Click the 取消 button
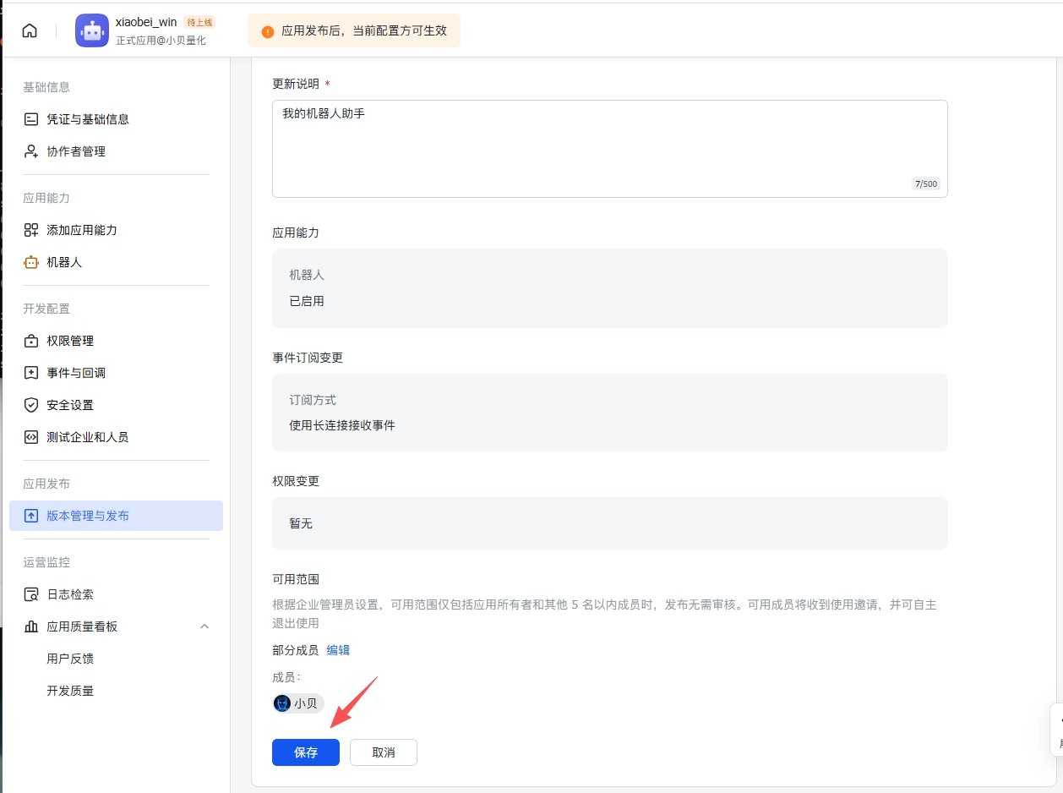1063x793 pixels. 383,752
